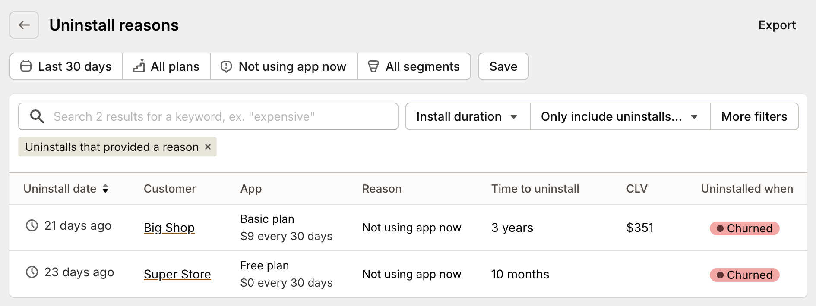This screenshot has height=306, width=816.
Task: Click the Uninstalled when column header
Action: point(747,189)
